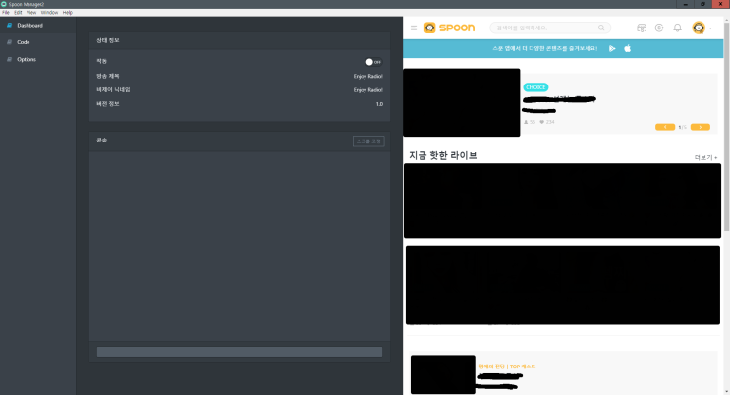
Task: Click the version value 1.0
Action: pos(379,104)
